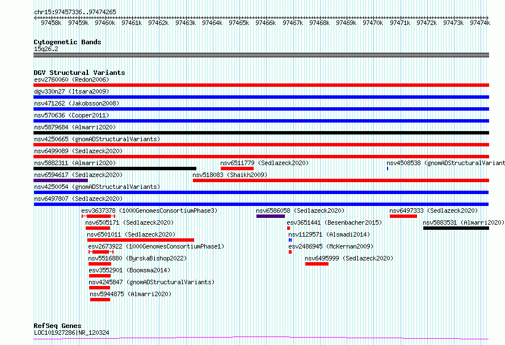Click the red bar of nsv6505171

point(98,228)
